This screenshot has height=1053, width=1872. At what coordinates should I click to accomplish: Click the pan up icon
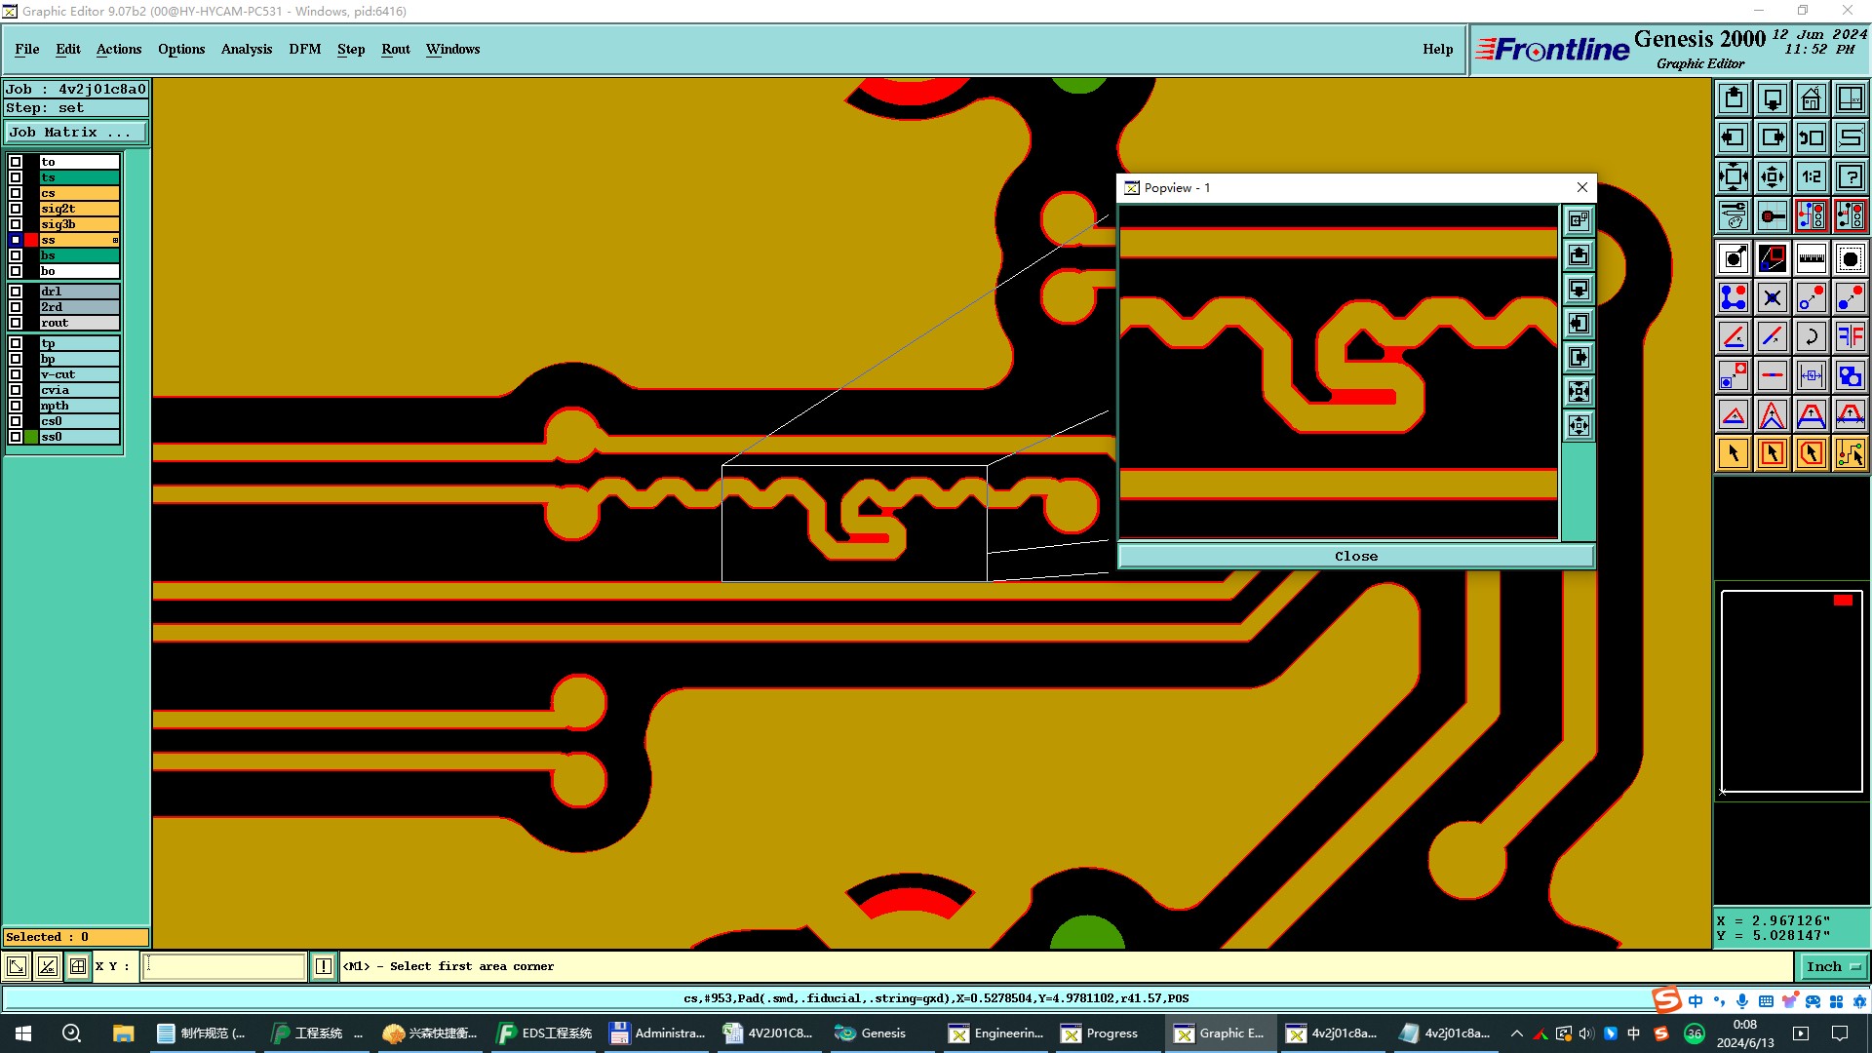(1734, 98)
